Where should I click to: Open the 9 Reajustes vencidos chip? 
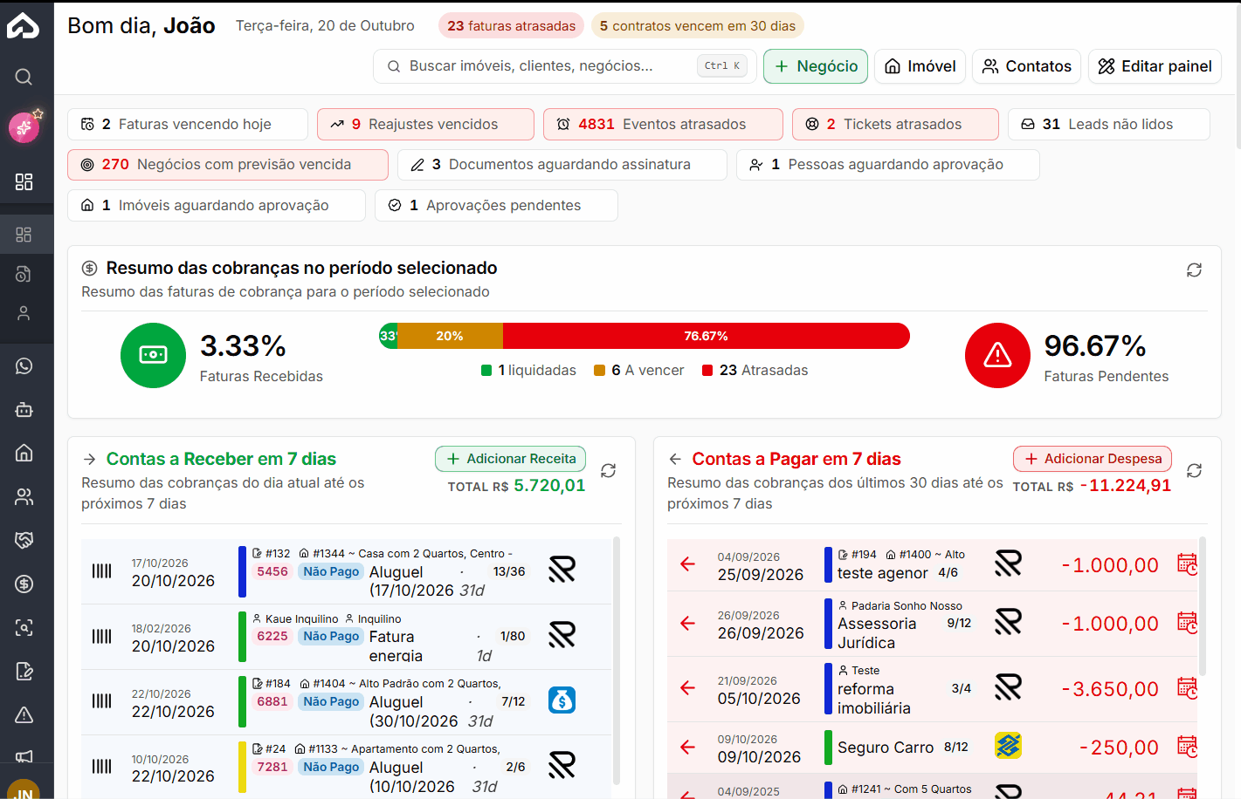[425, 125]
